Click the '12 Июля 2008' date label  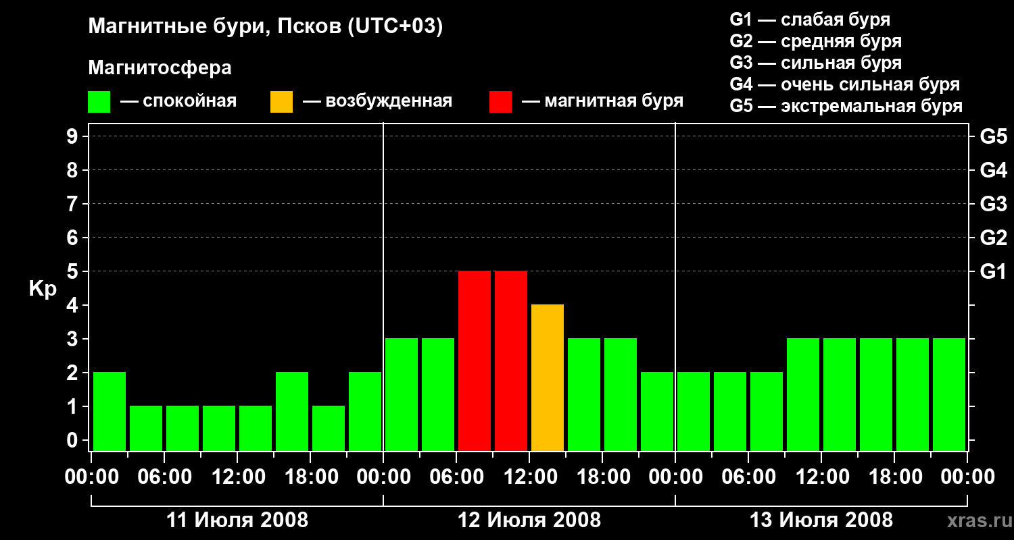click(x=529, y=520)
